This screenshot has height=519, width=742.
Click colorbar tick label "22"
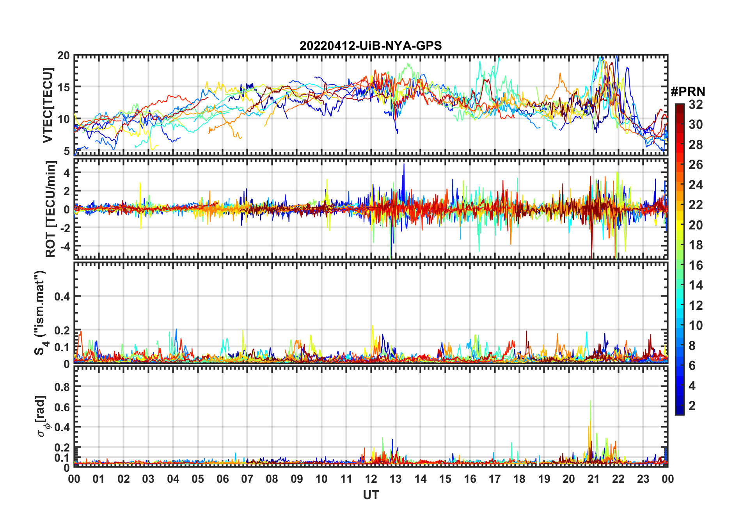696,205
